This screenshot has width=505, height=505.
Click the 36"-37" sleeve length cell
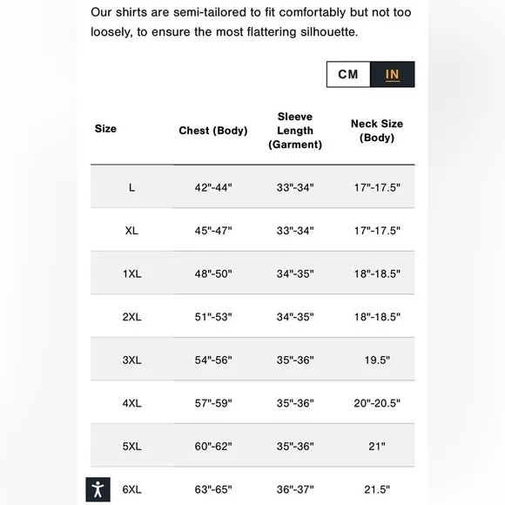(295, 489)
